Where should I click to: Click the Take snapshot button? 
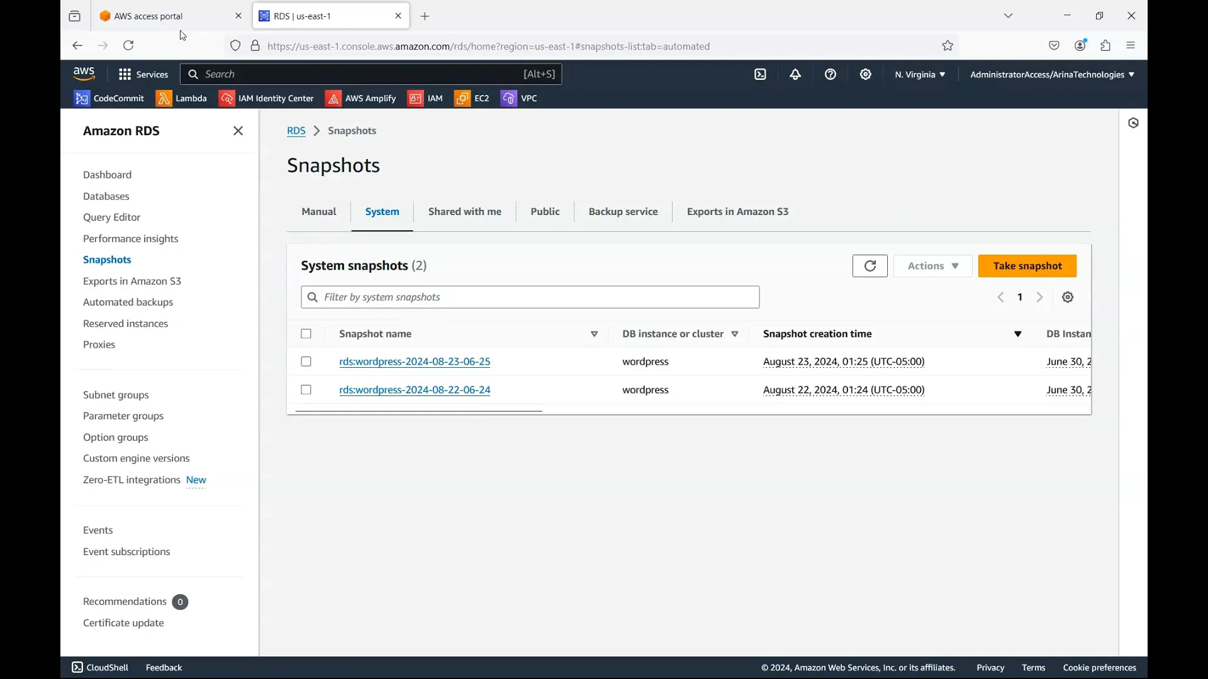1027,265
